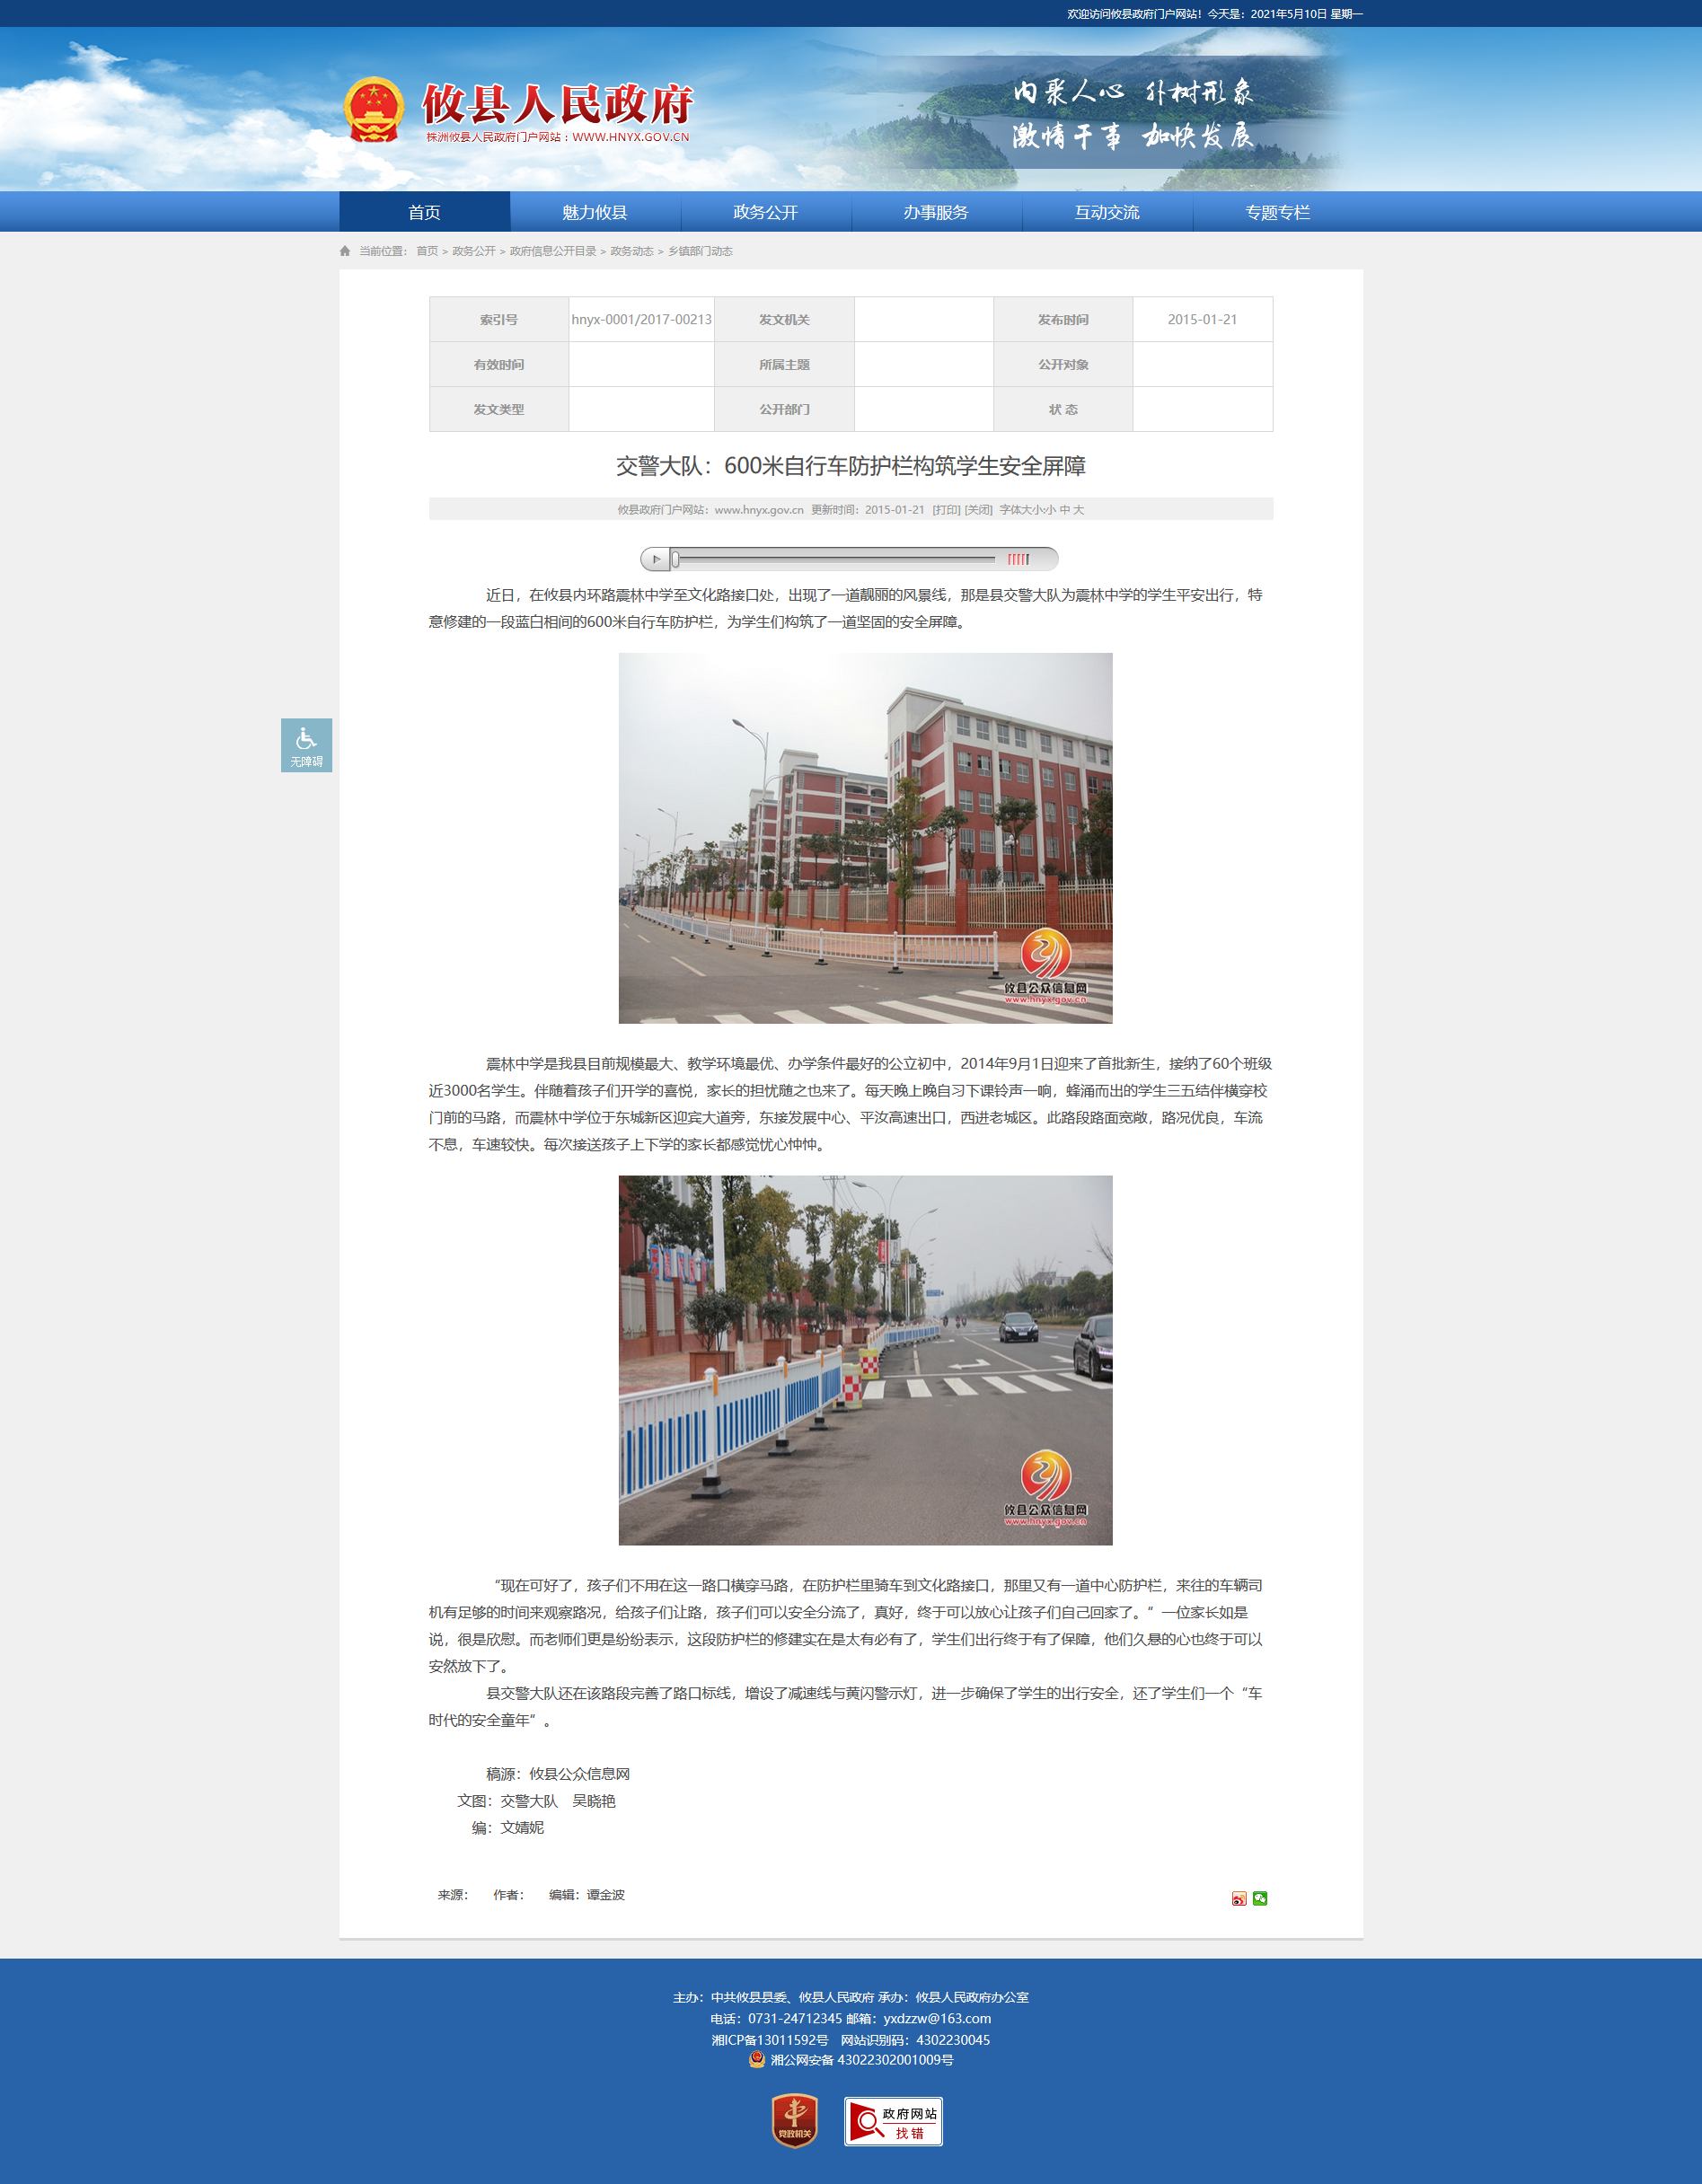1702x2184 pixels.
Task: Click the audio progress slider handle
Action: (x=675, y=559)
